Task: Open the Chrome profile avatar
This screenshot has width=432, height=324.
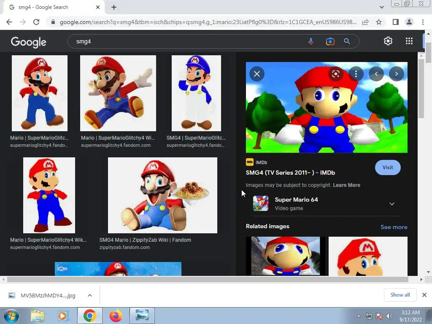Action: coord(409,22)
